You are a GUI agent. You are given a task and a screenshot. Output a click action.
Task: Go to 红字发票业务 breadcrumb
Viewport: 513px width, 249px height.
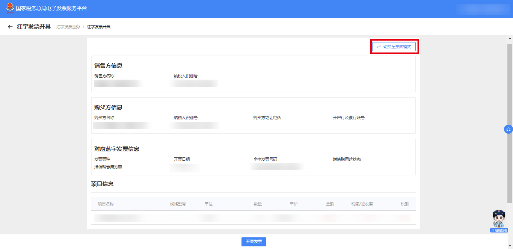point(68,27)
